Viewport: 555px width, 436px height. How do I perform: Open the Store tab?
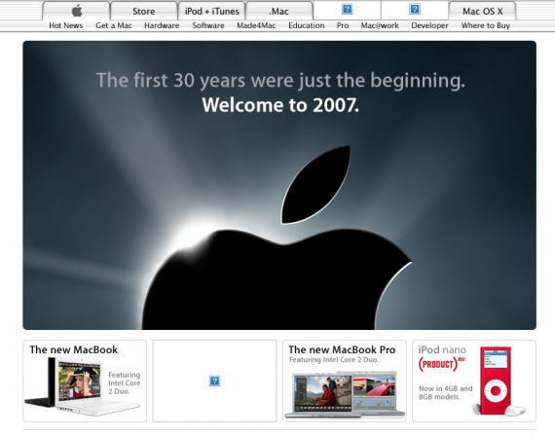[144, 11]
